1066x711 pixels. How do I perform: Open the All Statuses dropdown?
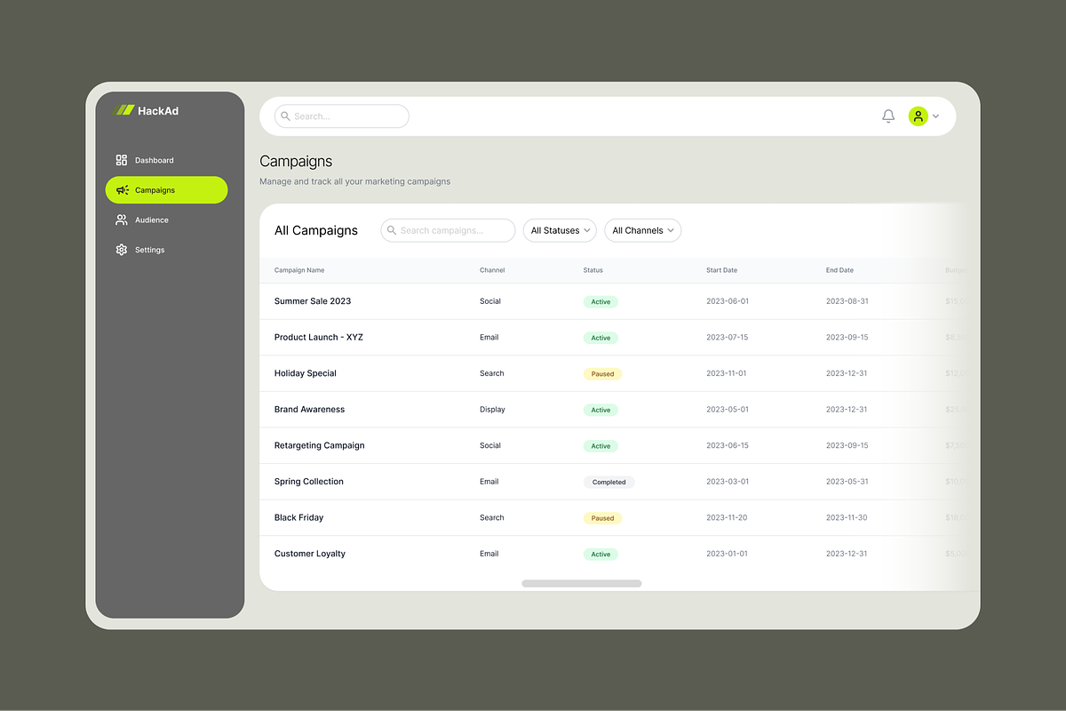(560, 230)
